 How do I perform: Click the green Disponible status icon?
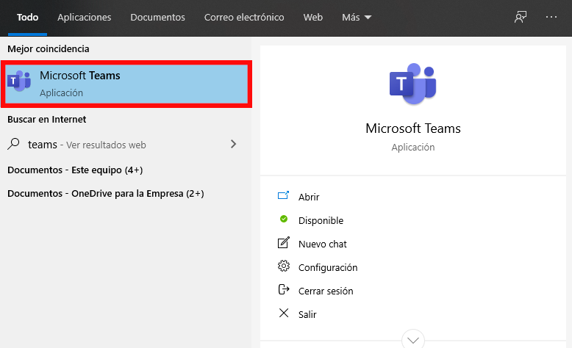284,219
